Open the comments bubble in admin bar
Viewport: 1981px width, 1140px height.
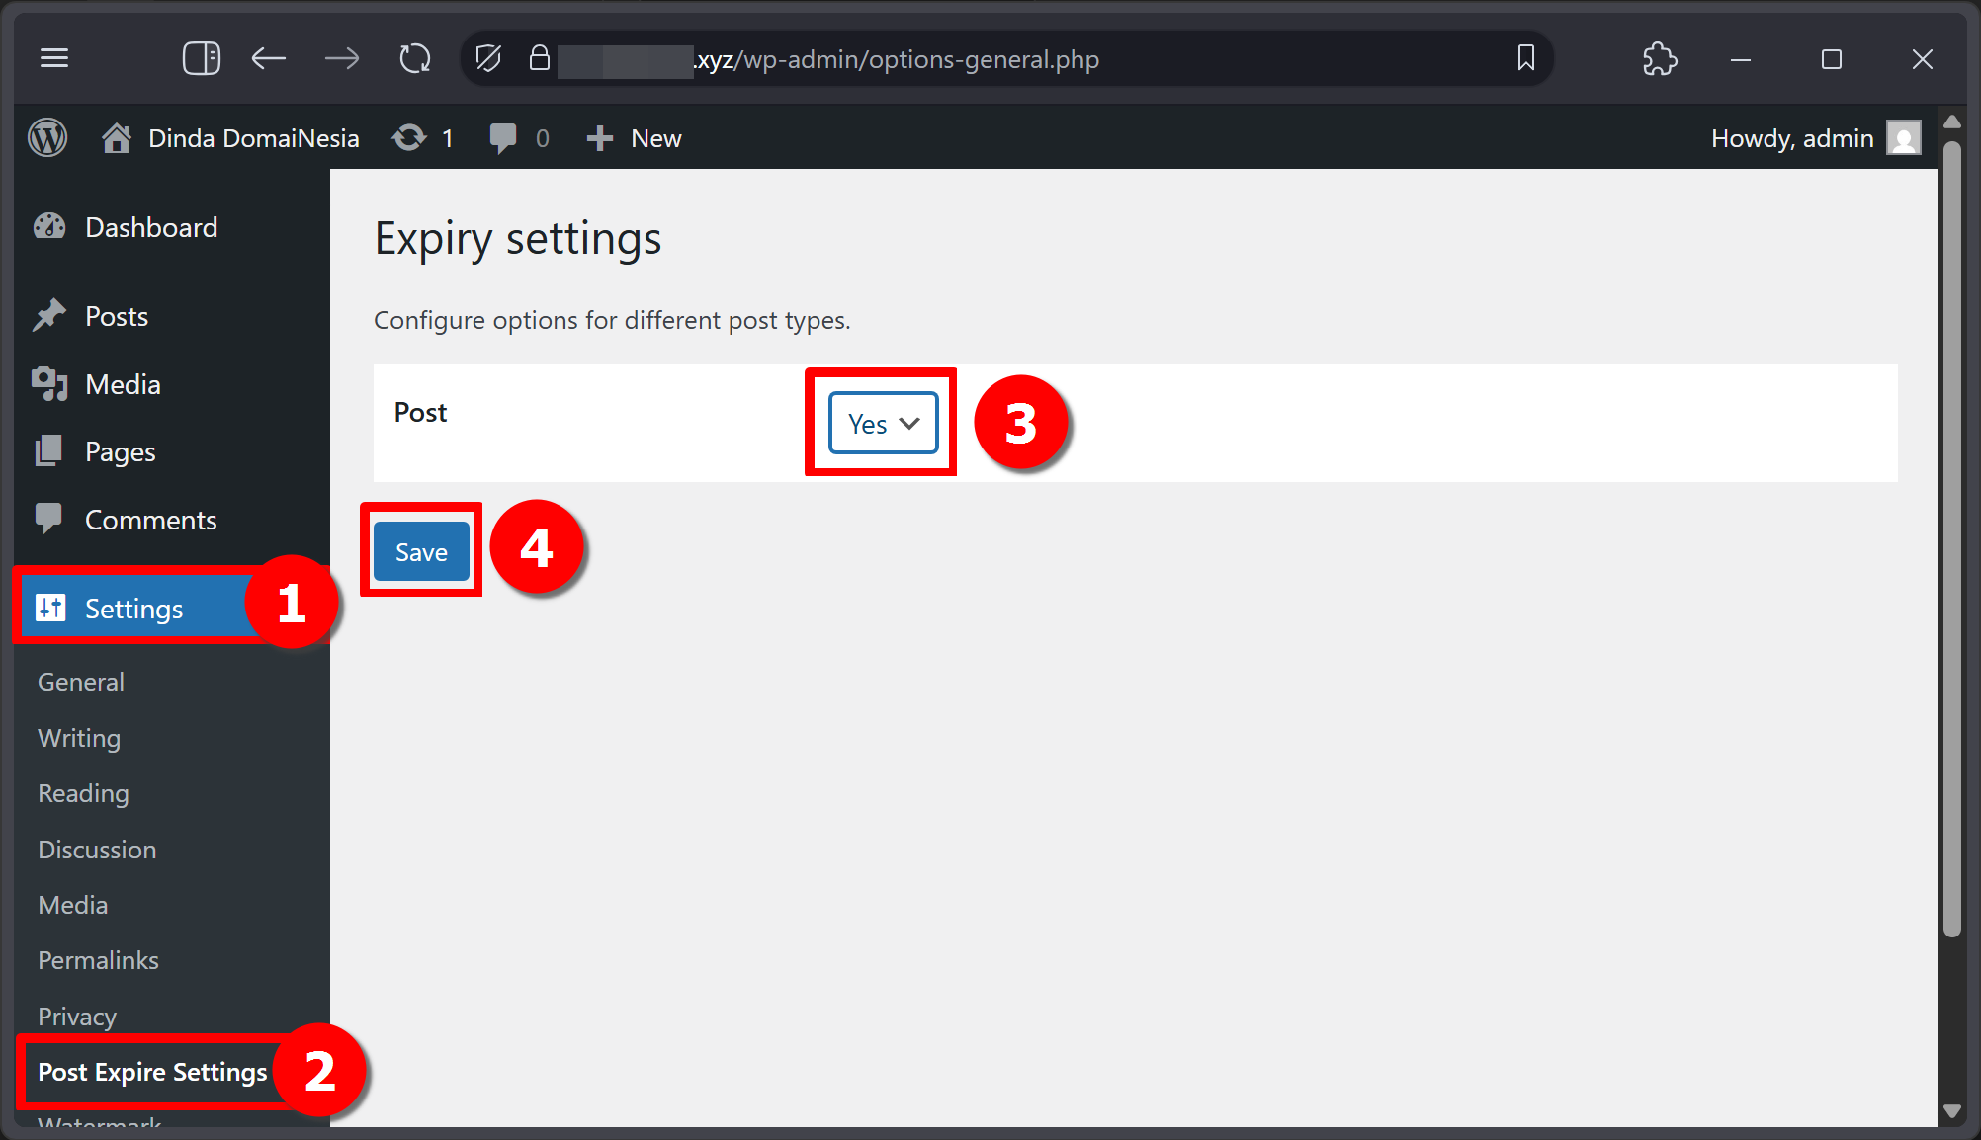519,138
